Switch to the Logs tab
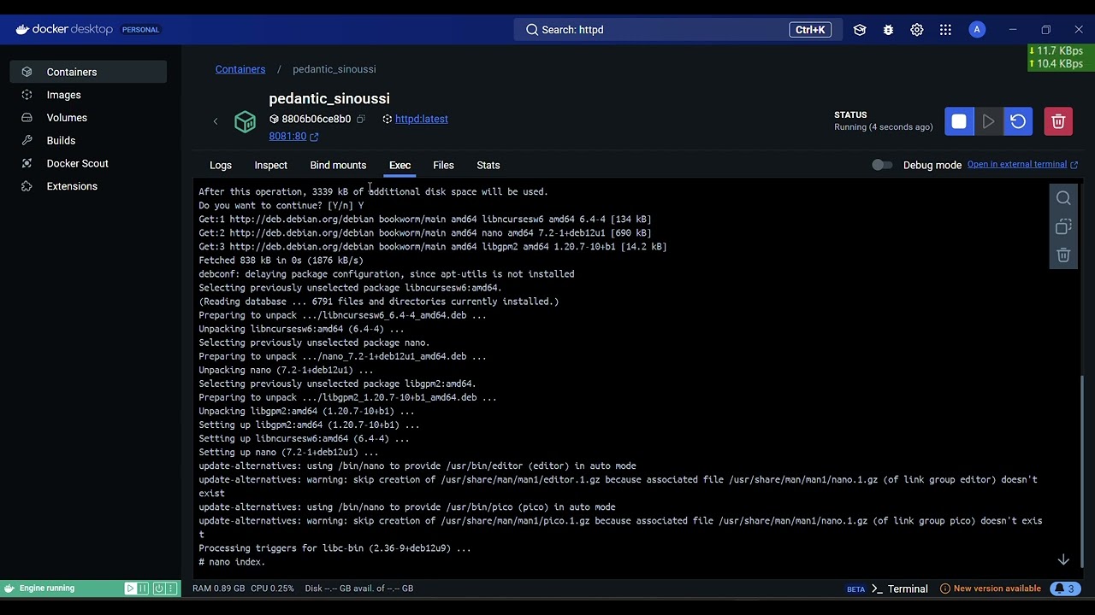This screenshot has width=1095, height=615. coord(221,165)
